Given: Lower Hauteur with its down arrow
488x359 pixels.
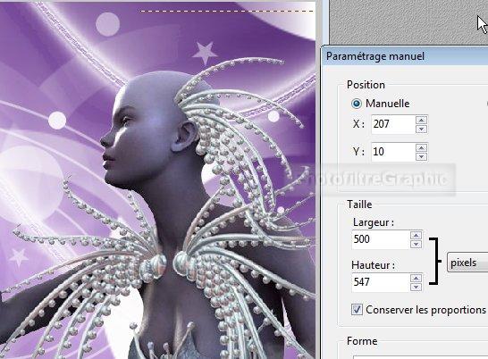Looking at the screenshot, I should point(416,288).
